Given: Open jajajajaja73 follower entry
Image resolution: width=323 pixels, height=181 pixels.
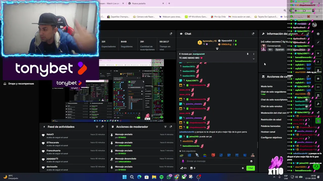Looking at the screenshot, I should (x=73, y=160).
